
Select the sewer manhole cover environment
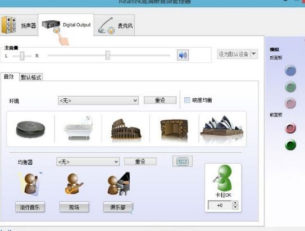(30, 129)
